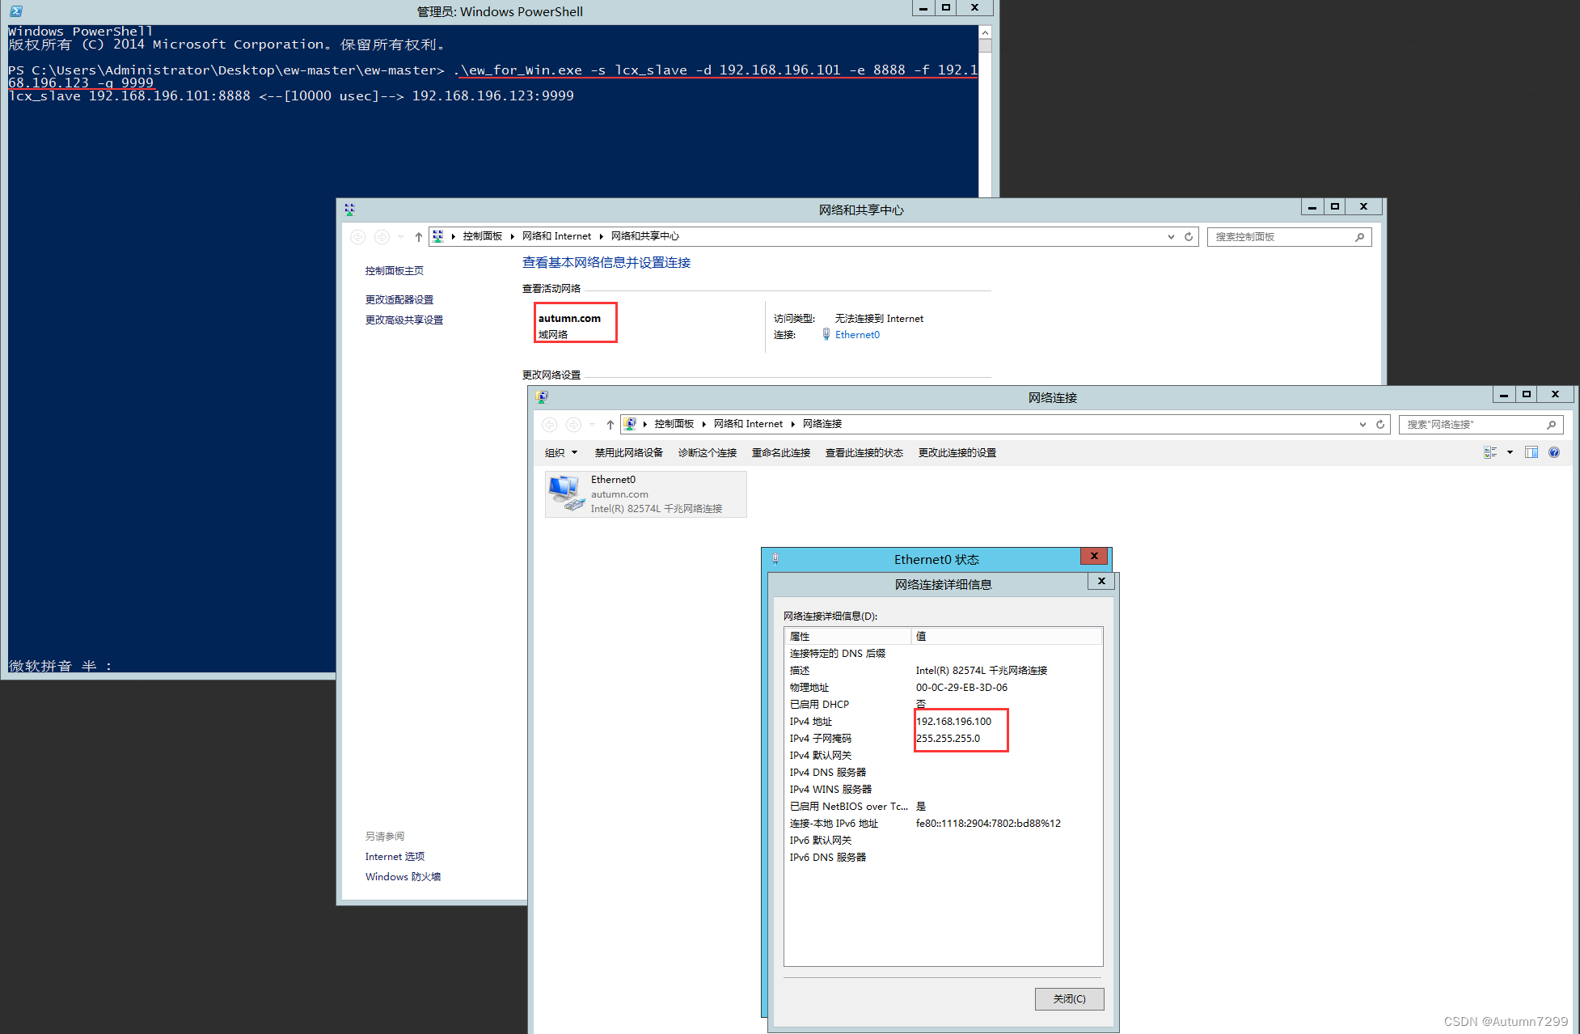The height and width of the screenshot is (1034, 1580).
Task: Click 更改此连接的设置 in the toolbar
Action: tap(957, 453)
